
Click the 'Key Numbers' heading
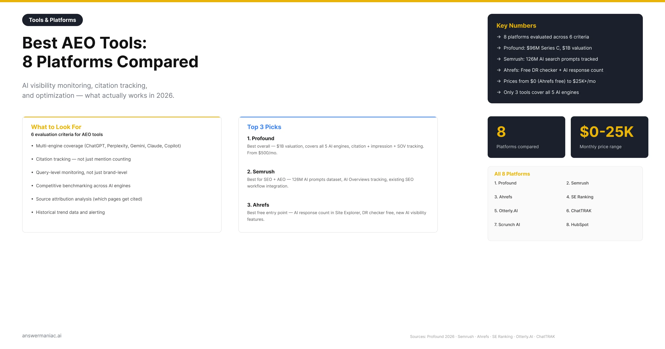coord(516,25)
